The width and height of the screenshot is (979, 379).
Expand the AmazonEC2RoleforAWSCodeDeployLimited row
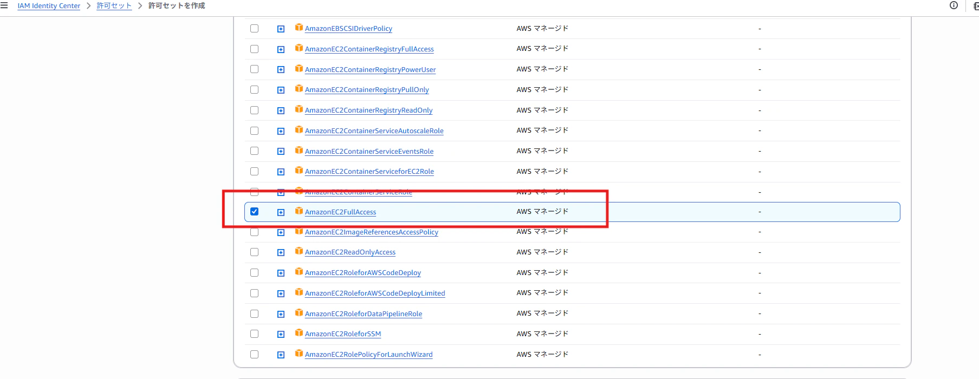point(281,293)
